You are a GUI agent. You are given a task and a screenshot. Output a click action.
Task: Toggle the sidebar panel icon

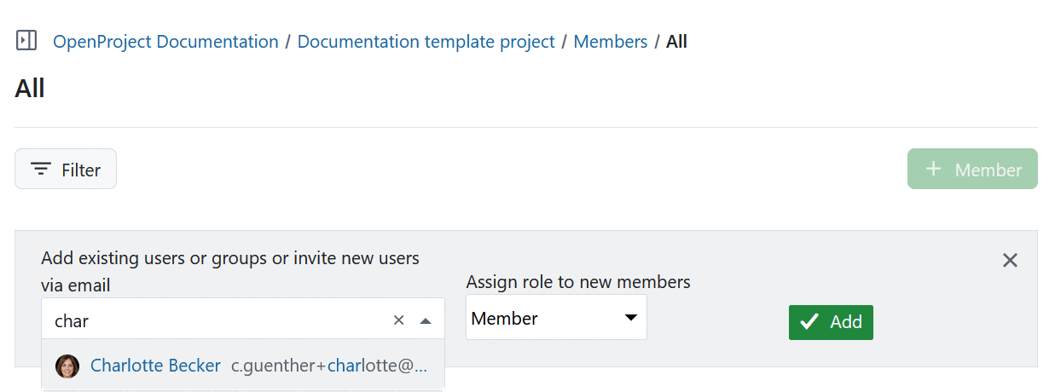point(26,40)
